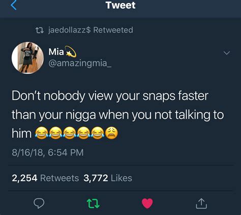Image resolution: width=241 pixels, height=215 pixels.
Task: Select the 8/16/18, 6:54 PM timestamp
Action: tap(48, 152)
